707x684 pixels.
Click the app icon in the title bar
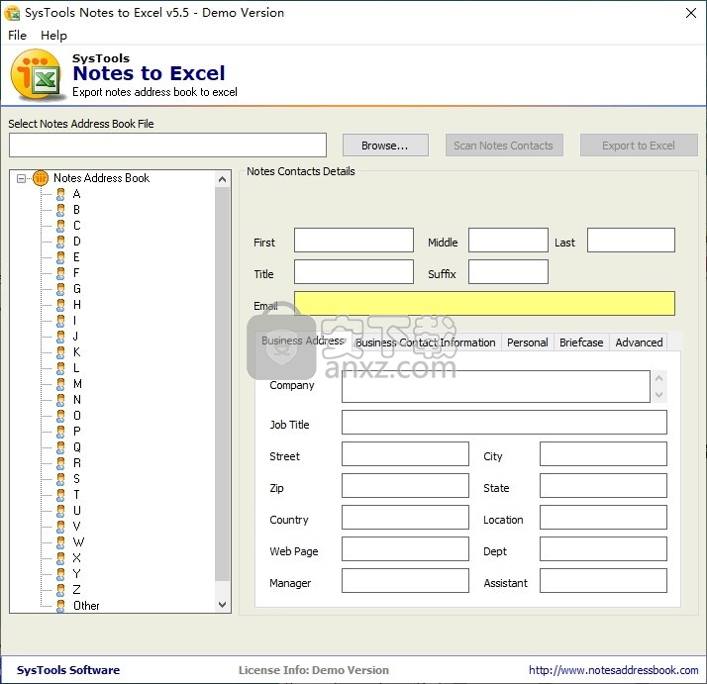pyautogui.click(x=12, y=13)
